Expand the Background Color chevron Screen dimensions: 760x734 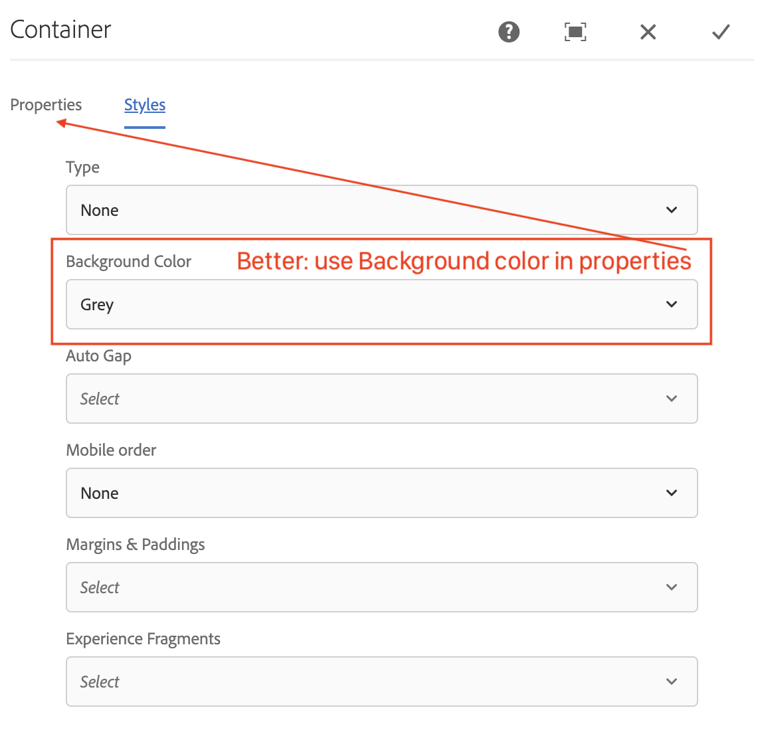pos(671,304)
